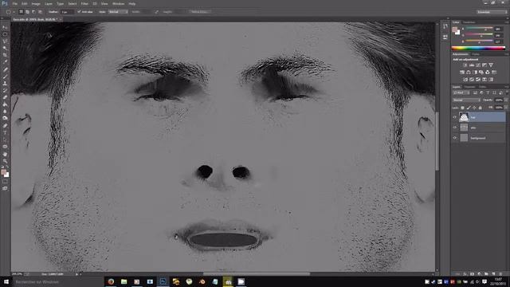The width and height of the screenshot is (510, 287).
Task: Add a Photo Filter adjustment
Action: pyautogui.click(x=481, y=73)
